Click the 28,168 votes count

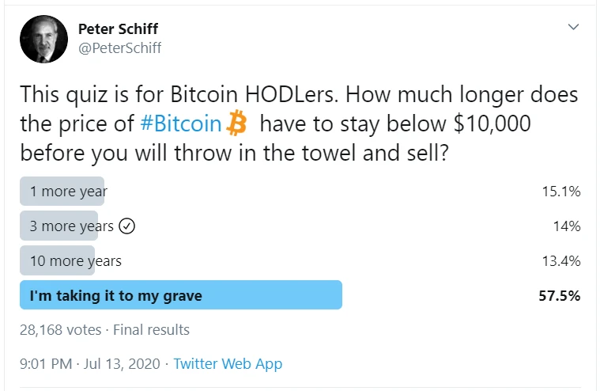coord(62,329)
